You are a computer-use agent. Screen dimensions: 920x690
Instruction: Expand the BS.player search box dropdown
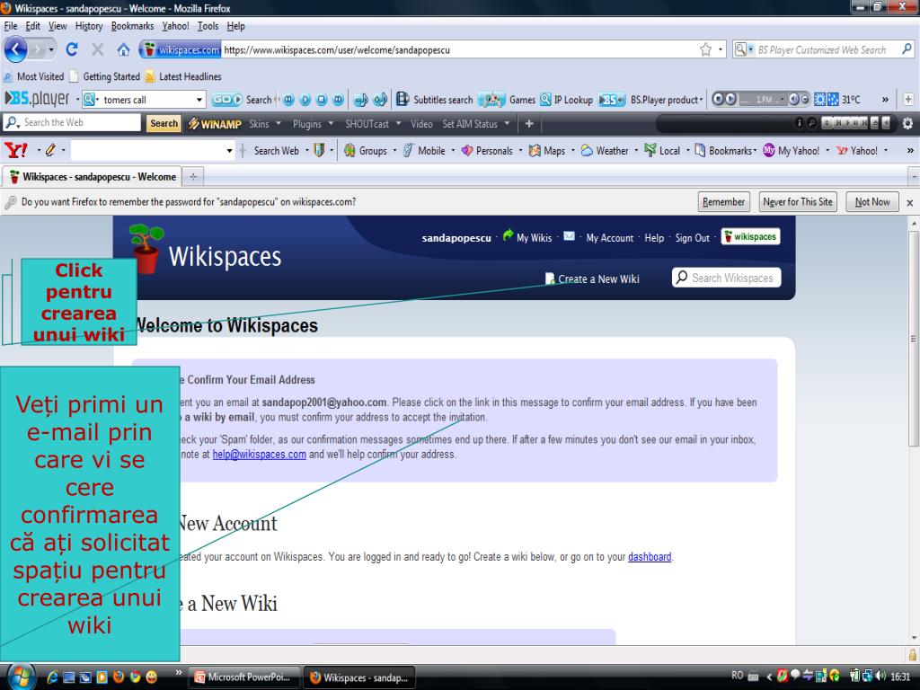tap(199, 100)
